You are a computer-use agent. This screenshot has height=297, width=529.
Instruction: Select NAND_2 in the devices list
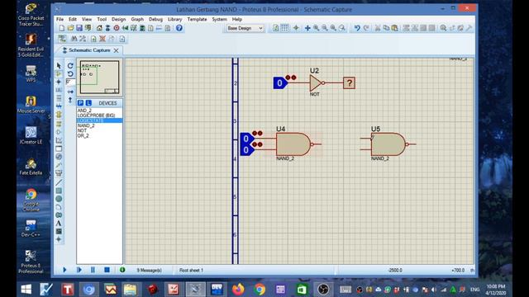86,125
